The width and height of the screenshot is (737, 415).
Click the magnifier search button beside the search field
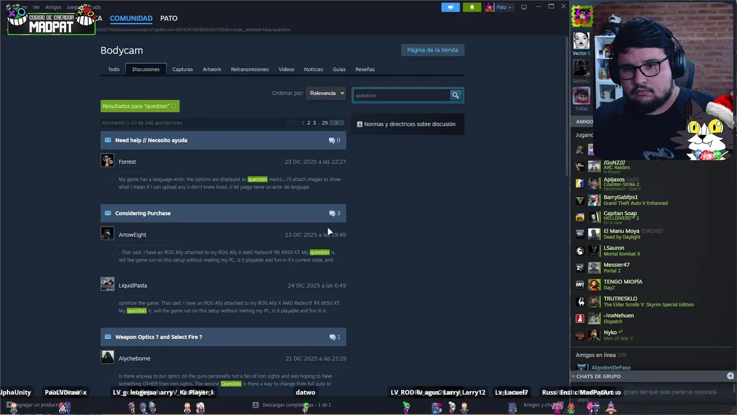[x=455, y=95]
